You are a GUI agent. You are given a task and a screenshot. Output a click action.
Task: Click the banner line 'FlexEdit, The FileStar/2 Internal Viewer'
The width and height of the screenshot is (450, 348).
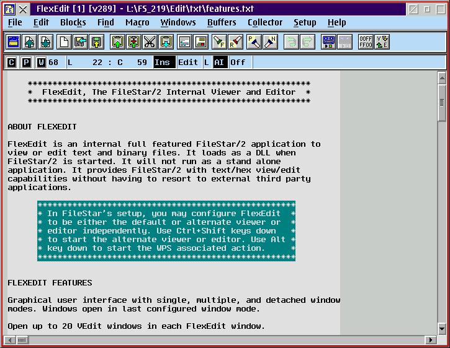pos(169,92)
